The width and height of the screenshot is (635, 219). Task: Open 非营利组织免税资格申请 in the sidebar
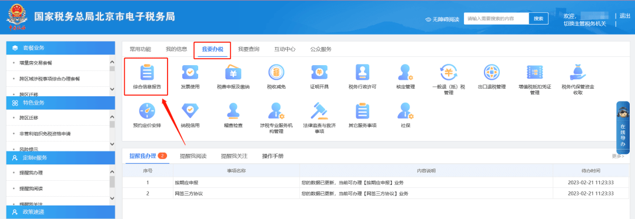(x=45, y=133)
